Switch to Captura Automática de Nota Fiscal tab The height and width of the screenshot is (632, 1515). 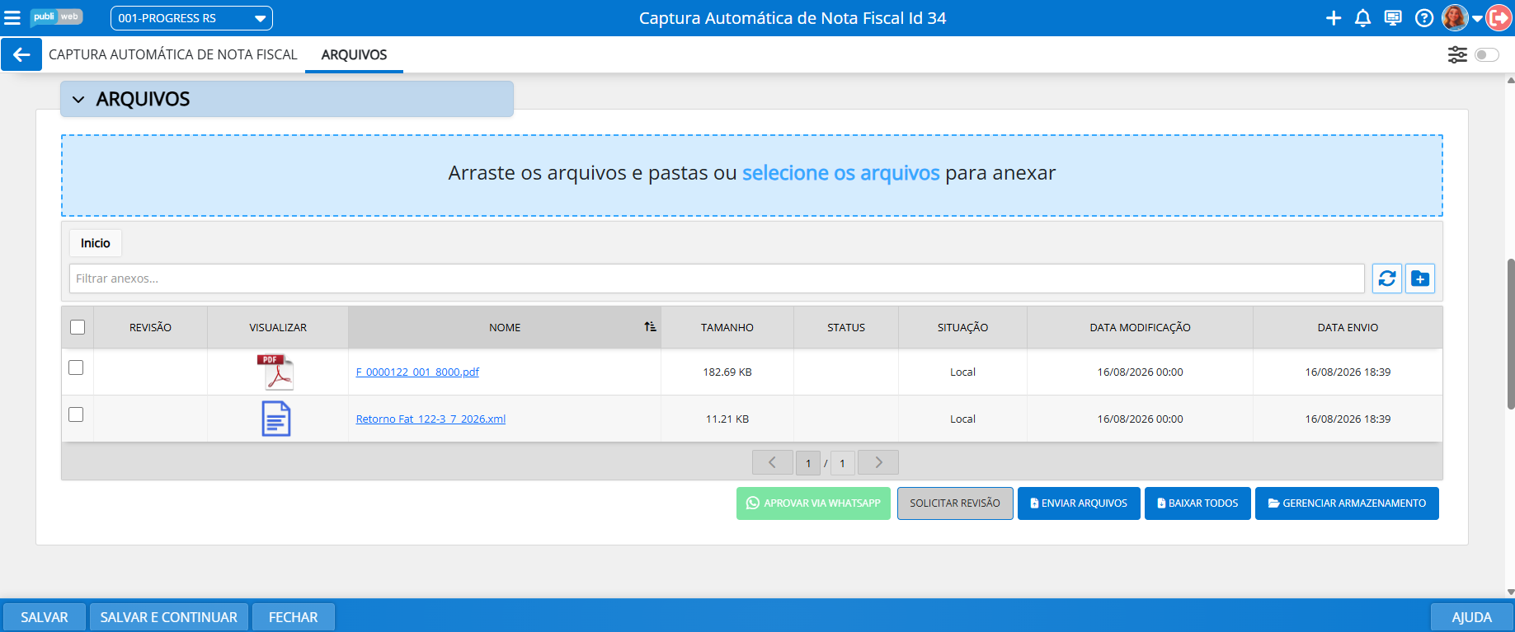click(x=173, y=54)
